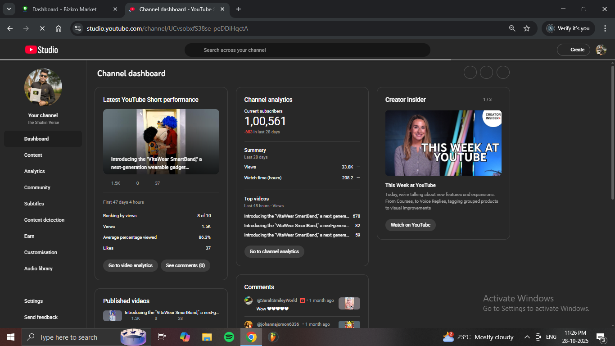Image resolution: width=615 pixels, height=346 pixels.
Task: Show hidden system tray icons
Action: [527, 337]
